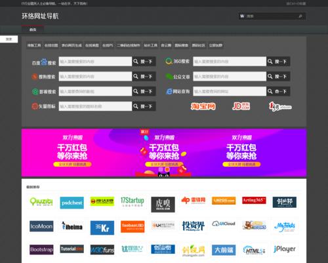Click the header search input field
Screen dimensions: 328x263
271,16
